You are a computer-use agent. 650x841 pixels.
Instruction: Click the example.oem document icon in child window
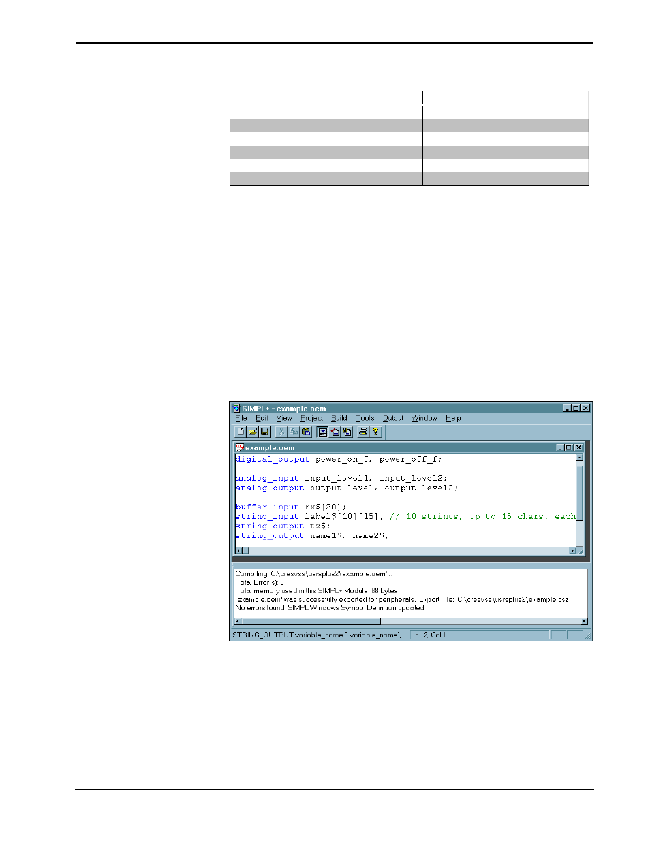point(240,447)
